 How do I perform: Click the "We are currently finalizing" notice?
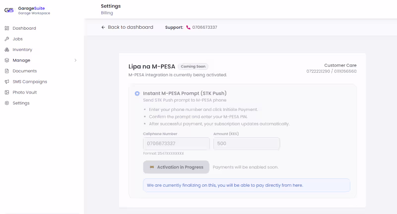pos(246,185)
